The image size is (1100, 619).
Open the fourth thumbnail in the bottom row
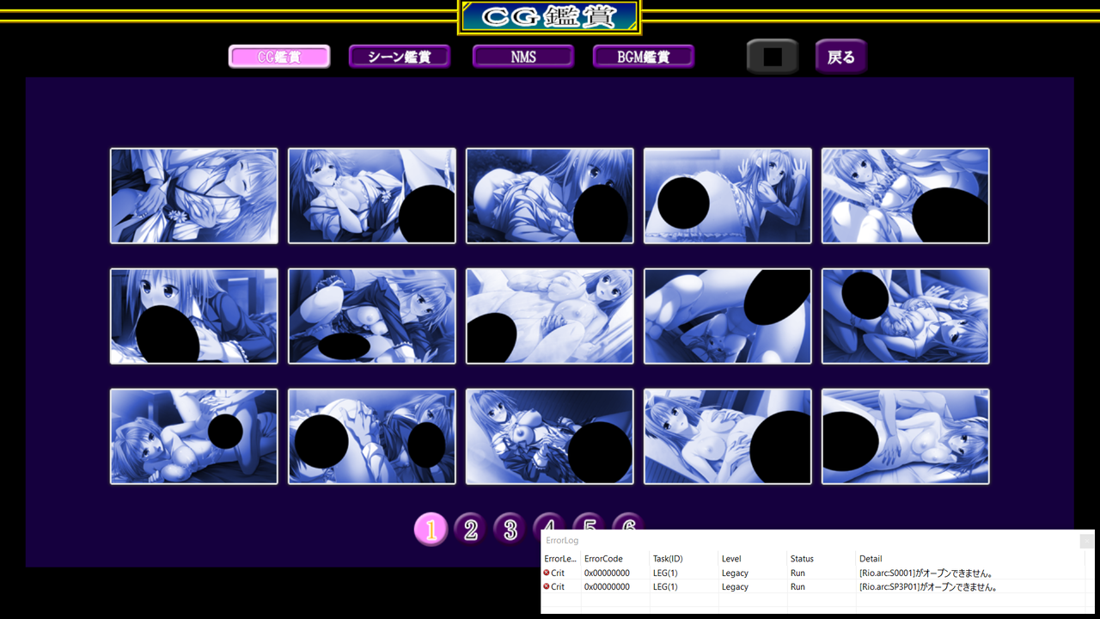pos(728,437)
